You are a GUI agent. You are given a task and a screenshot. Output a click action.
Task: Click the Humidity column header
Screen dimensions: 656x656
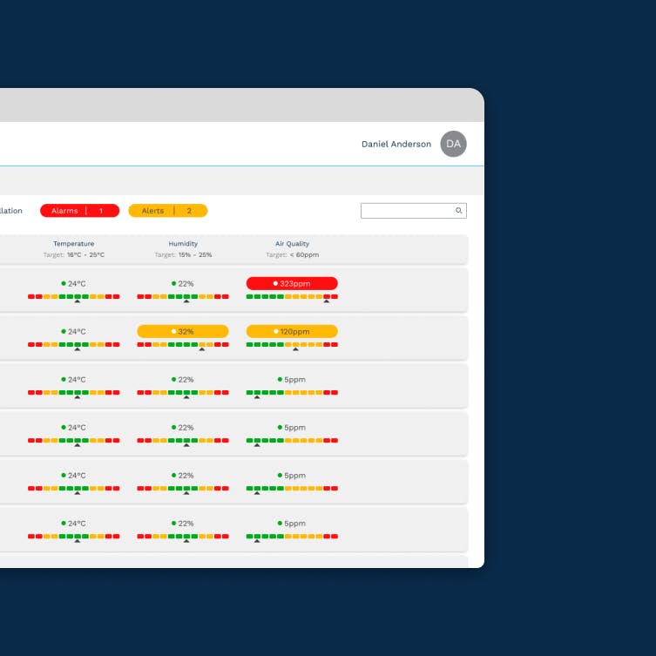point(183,243)
